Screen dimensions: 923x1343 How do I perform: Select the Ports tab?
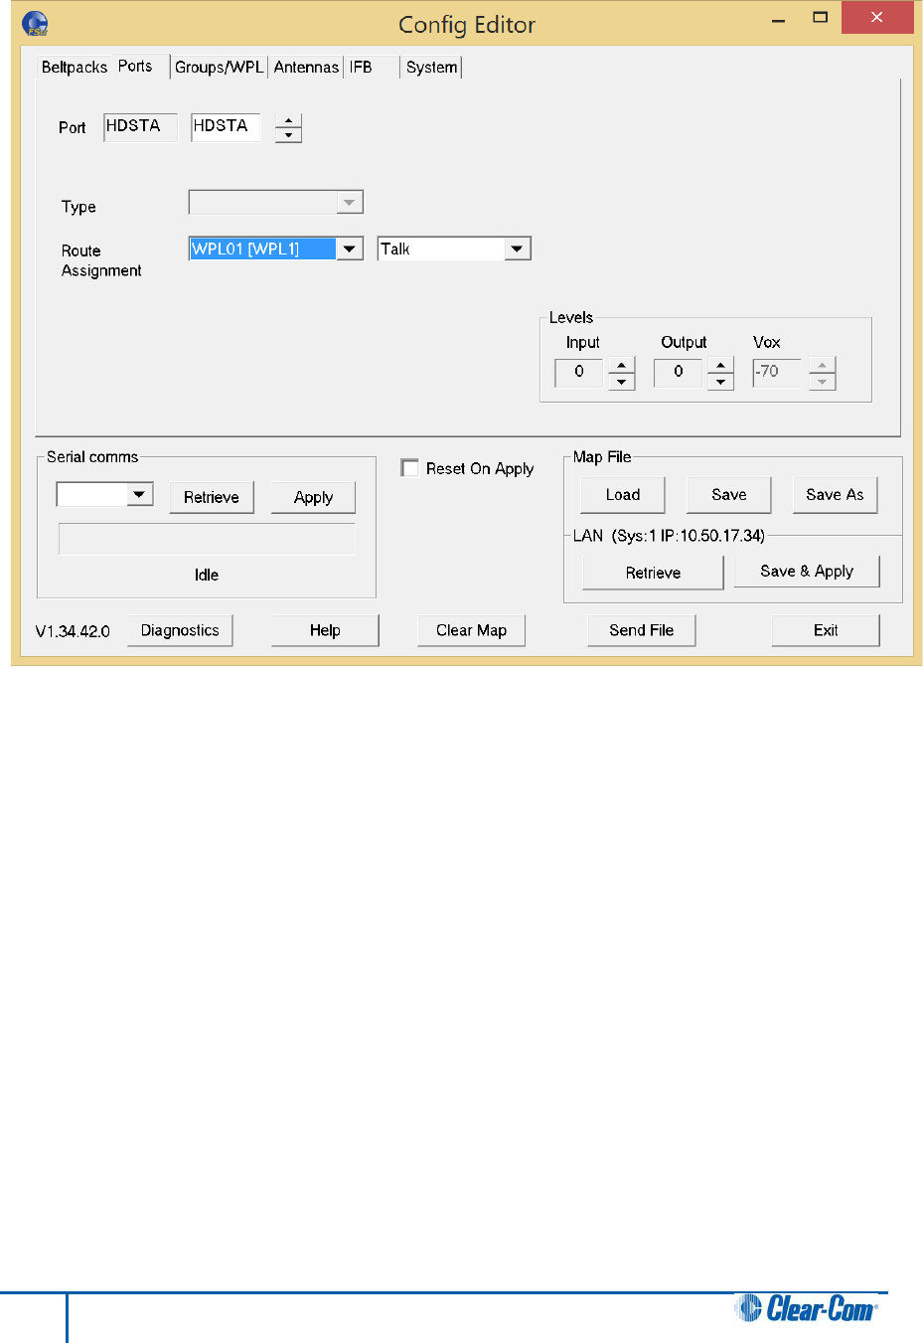tap(136, 66)
